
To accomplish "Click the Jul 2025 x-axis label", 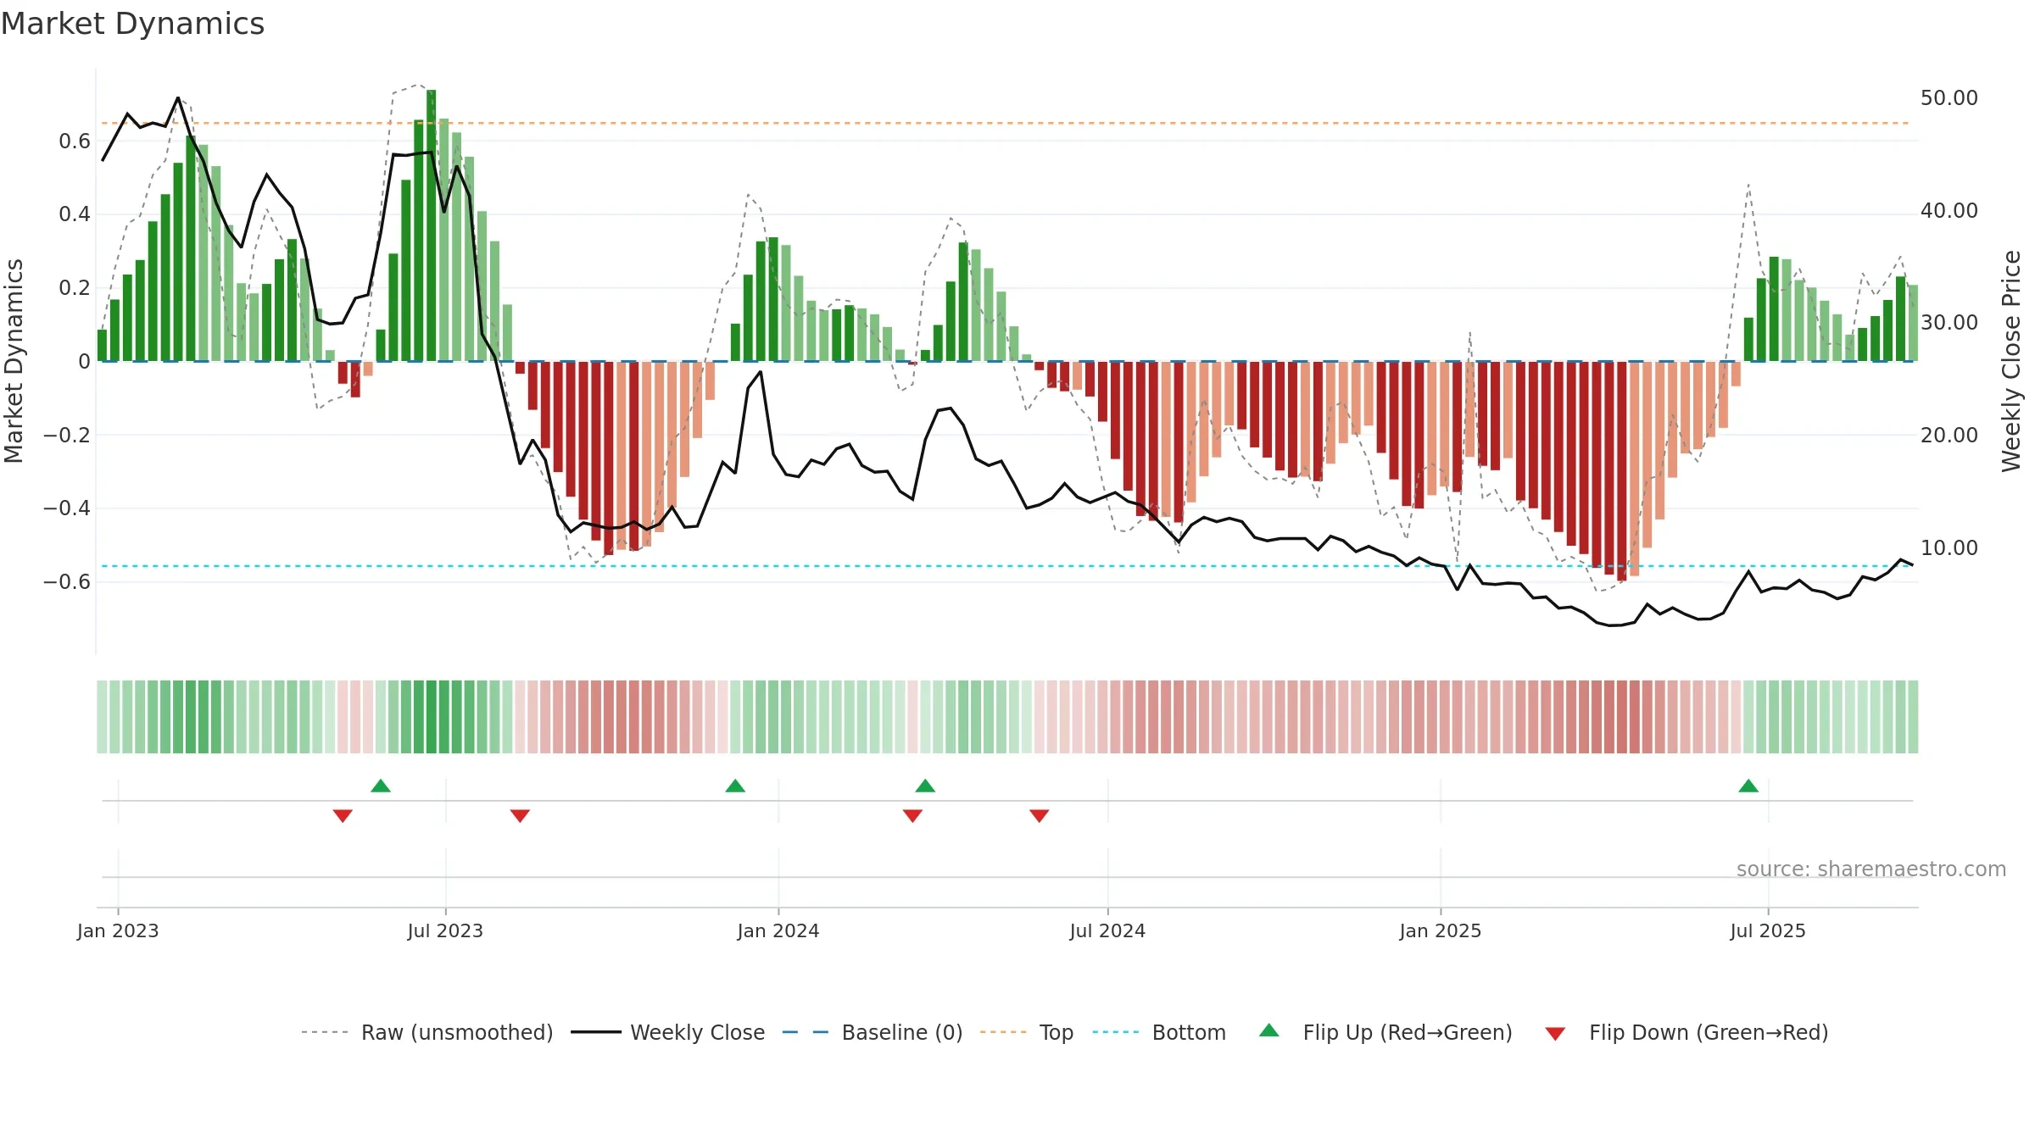I will coord(1768,930).
